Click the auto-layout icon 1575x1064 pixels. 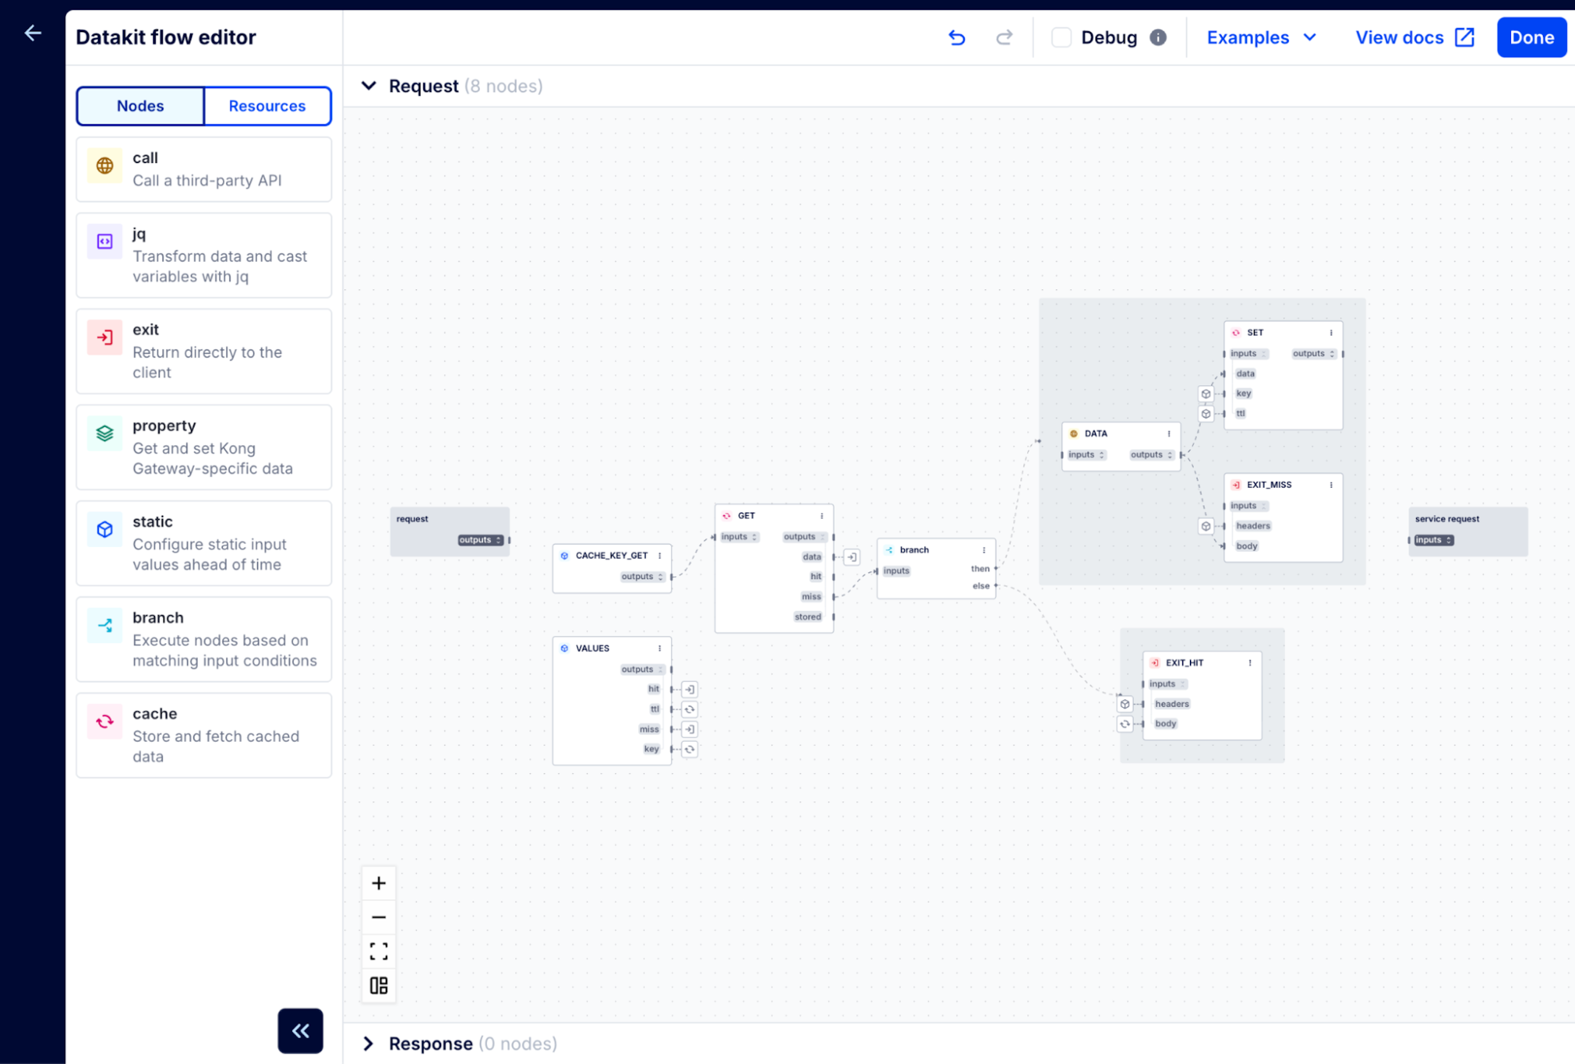click(x=379, y=985)
